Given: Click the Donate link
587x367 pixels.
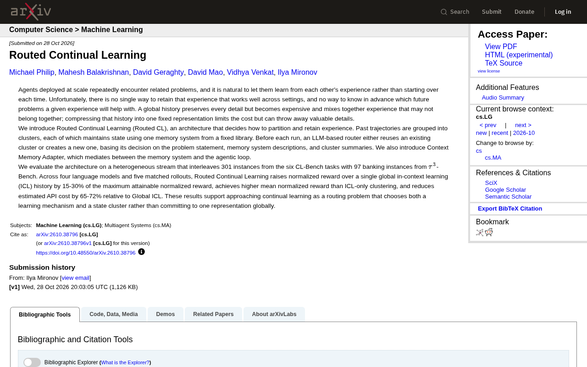Looking at the screenshot, I should [524, 12].
